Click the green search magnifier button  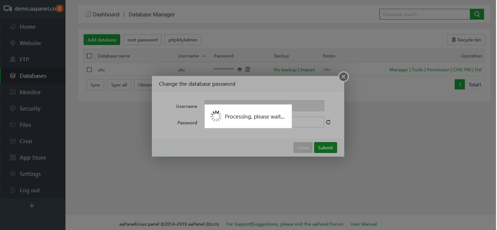(477, 14)
